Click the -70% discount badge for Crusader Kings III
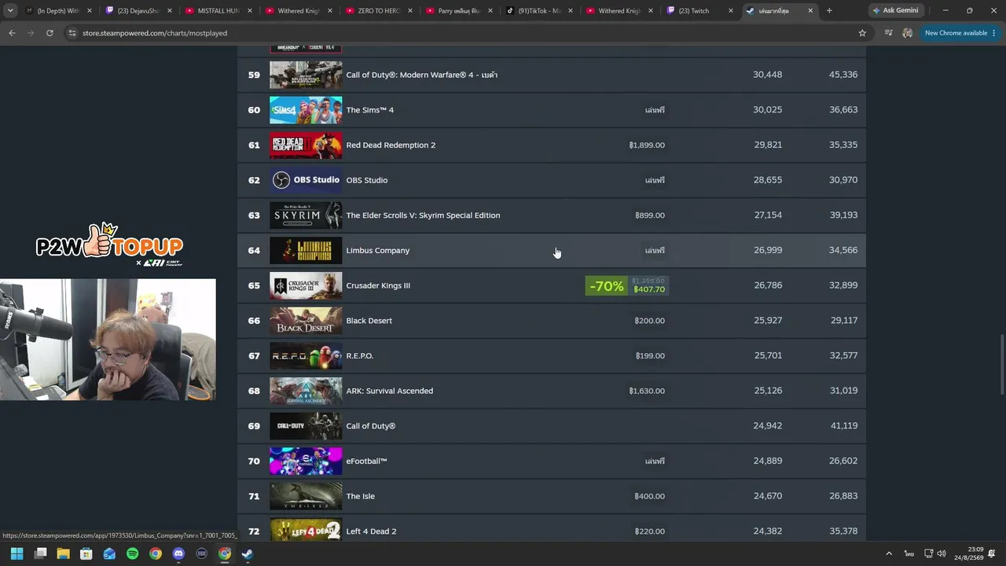This screenshot has width=1006, height=566. pos(607,286)
